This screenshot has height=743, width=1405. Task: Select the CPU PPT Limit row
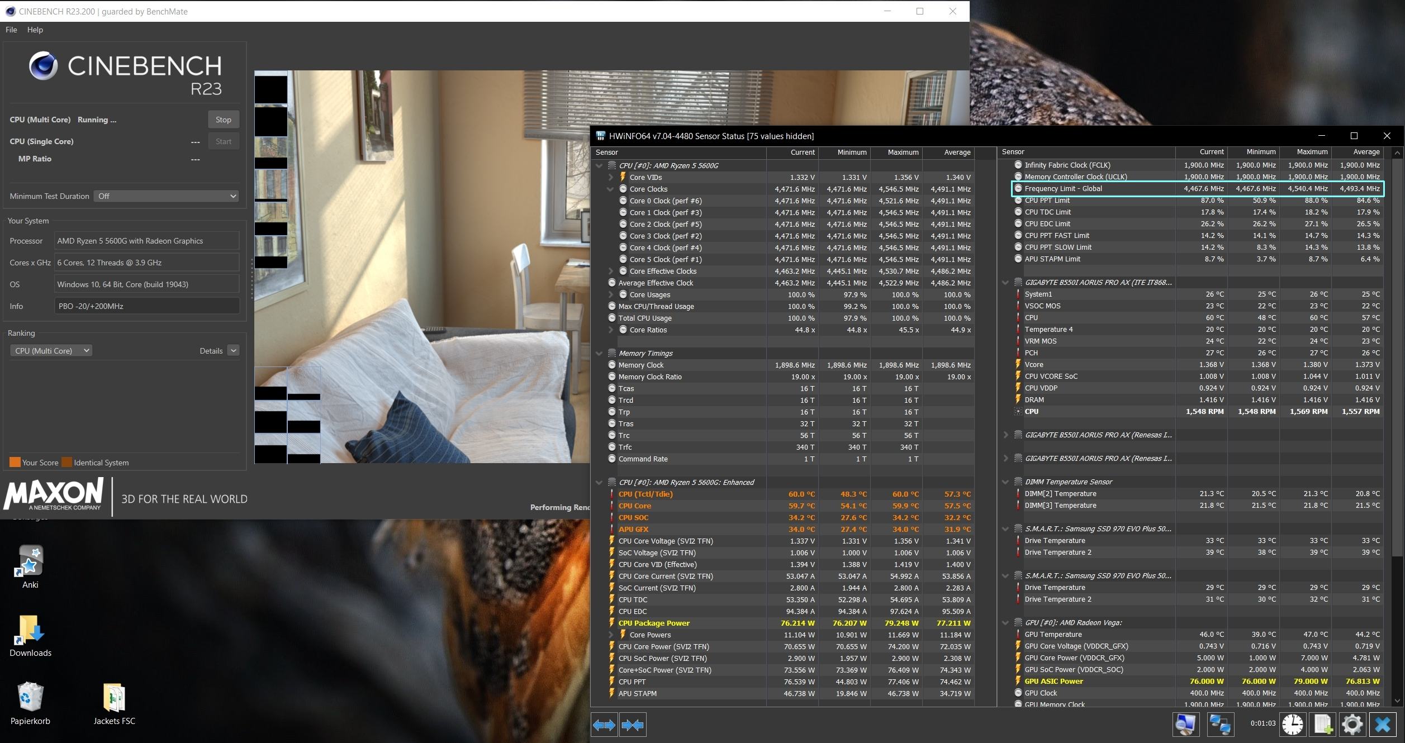(1198, 200)
